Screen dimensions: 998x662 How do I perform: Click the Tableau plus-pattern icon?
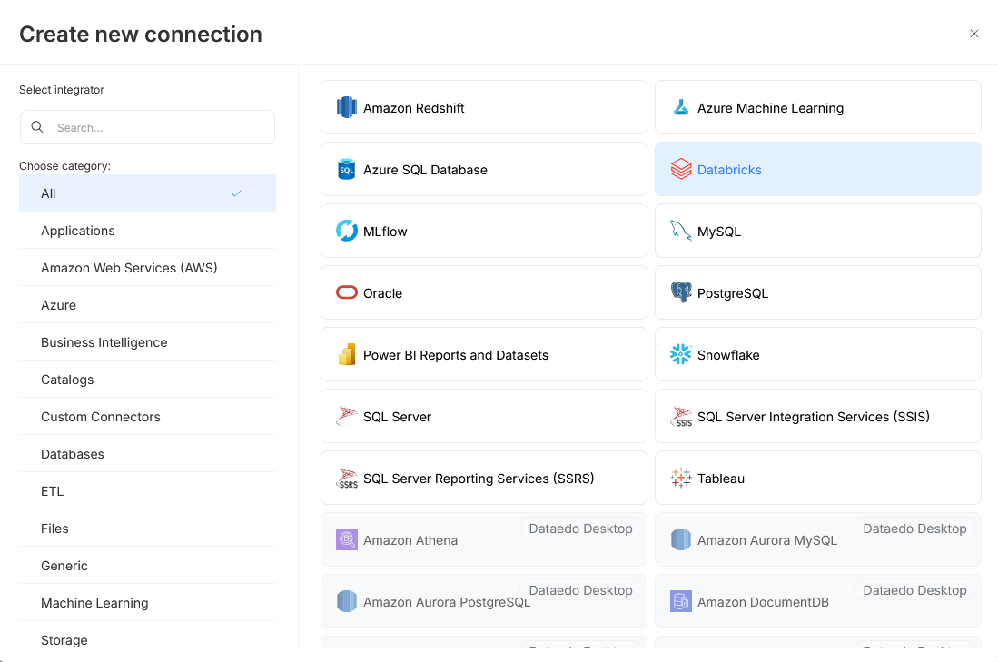pyautogui.click(x=680, y=478)
